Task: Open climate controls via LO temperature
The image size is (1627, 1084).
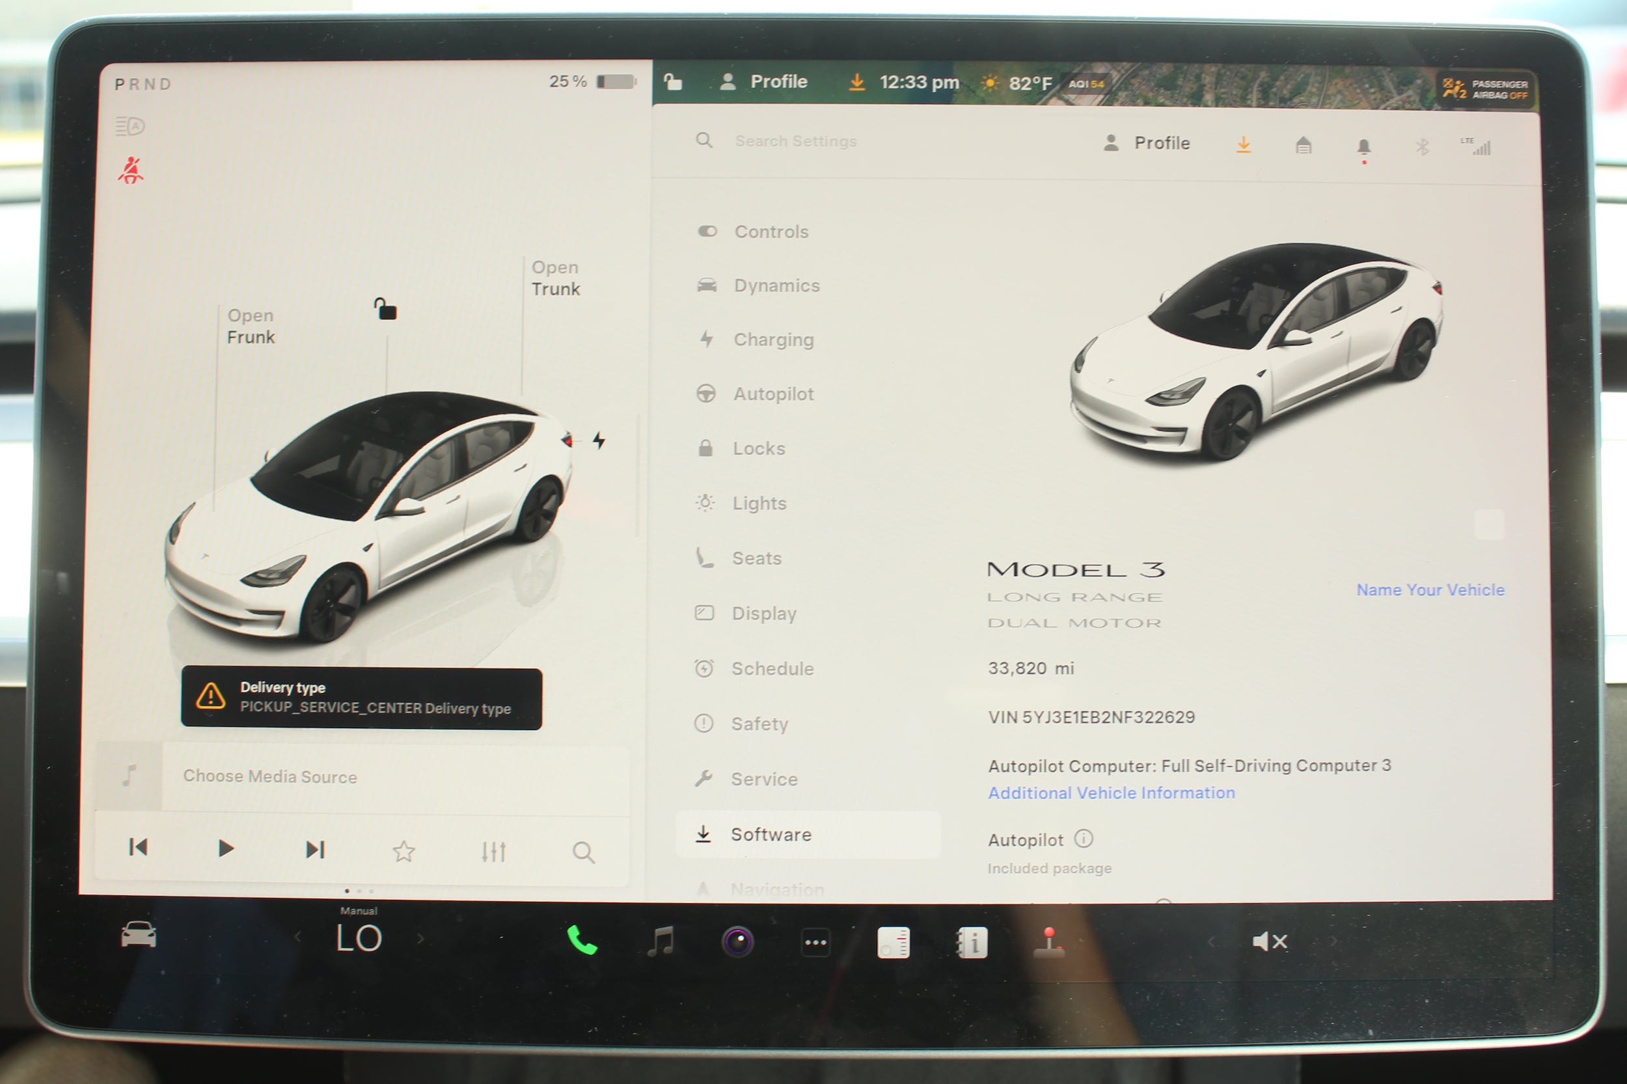Action: point(359,938)
